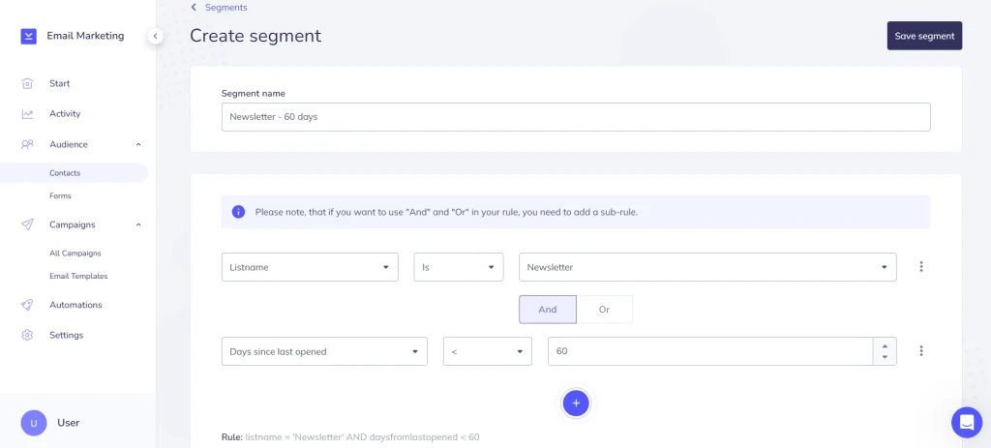
Task: Add a new rule with the plus button
Action: point(576,403)
